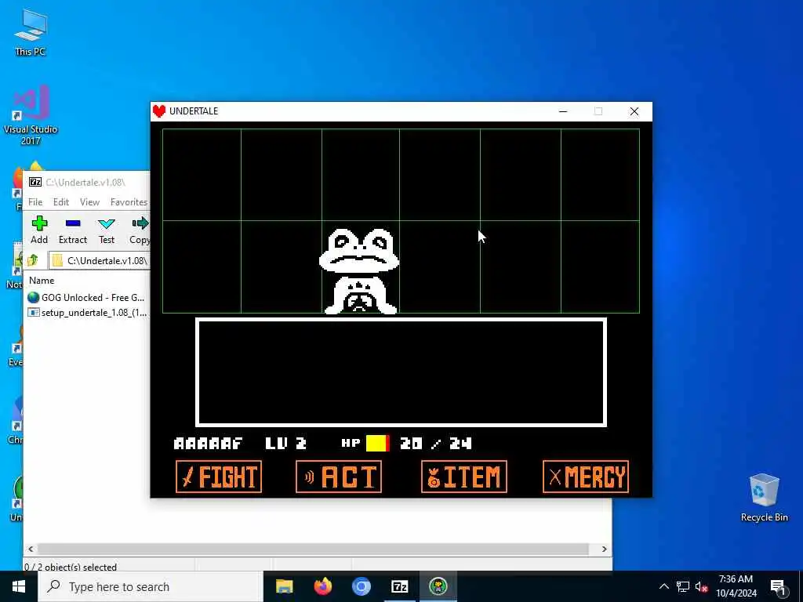Viewport: 803px width, 602px height.
Task: Open Firefox from the taskbar
Action: pos(322,586)
